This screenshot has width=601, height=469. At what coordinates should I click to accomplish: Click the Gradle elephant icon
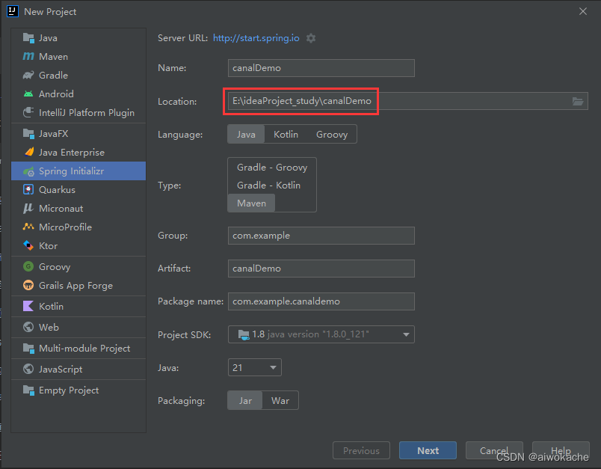28,75
